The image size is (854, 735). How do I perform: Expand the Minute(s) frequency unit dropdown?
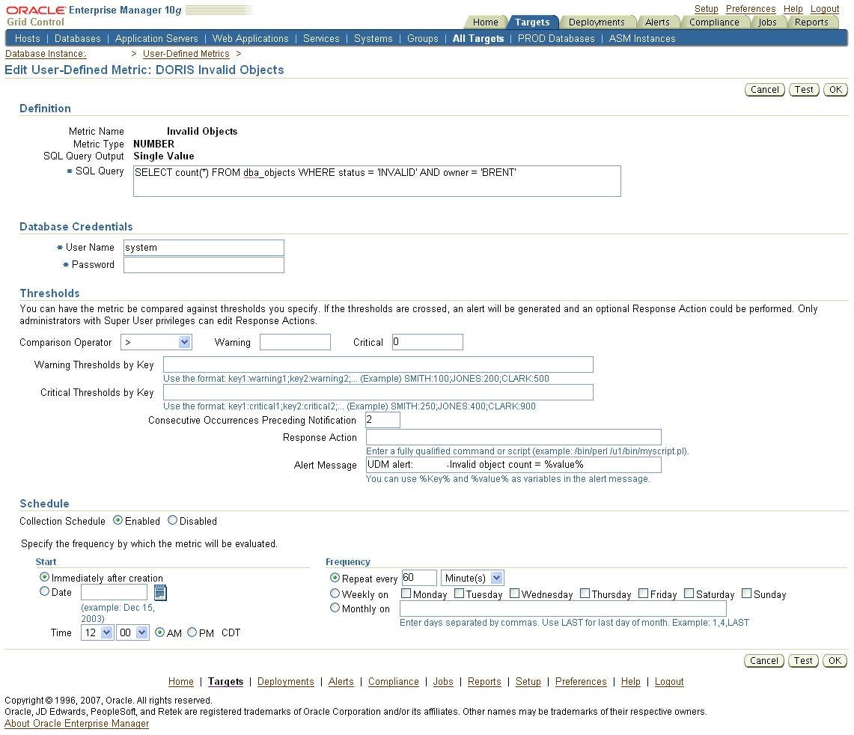pos(472,578)
